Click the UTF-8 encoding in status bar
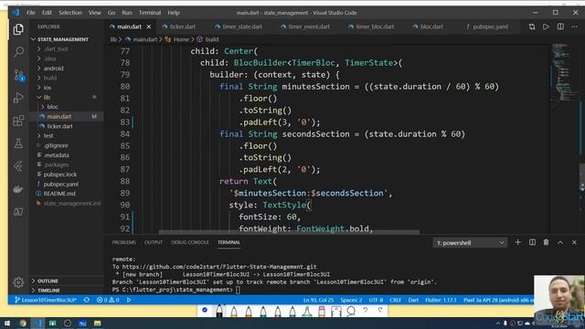 tap(376, 300)
